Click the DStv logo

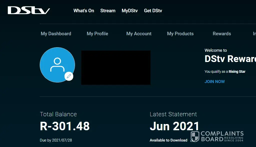(x=29, y=10)
